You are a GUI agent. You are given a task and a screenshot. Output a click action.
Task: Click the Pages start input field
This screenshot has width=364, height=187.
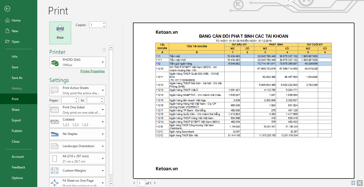click(68, 100)
